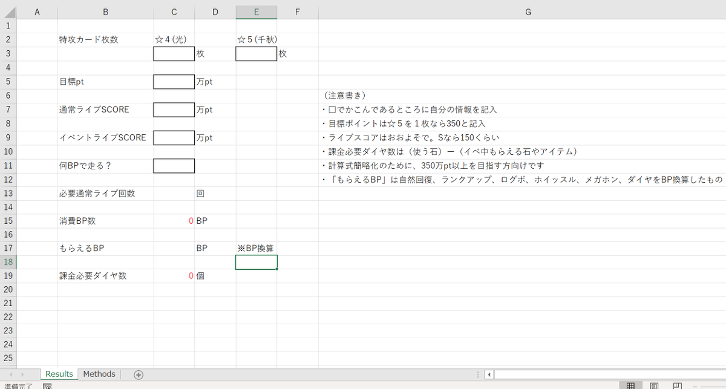726x389 pixels.
Task: Click the left arrow of the horizontal scrollbar
Action: [489, 374]
